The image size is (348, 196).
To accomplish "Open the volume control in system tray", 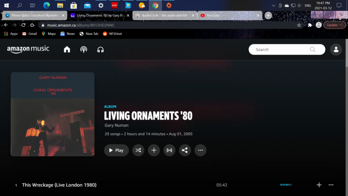I will tap(300, 5).
